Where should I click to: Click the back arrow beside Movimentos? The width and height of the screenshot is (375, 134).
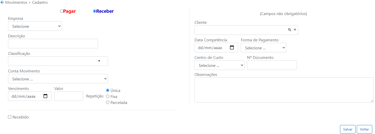click(2, 3)
